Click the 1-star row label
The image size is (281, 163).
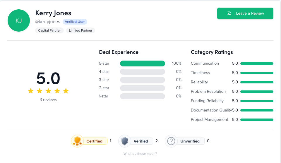[104, 96]
